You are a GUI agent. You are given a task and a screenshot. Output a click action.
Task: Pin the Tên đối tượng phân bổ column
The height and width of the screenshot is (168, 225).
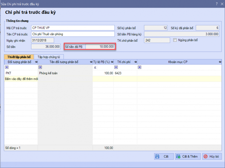point(91,62)
